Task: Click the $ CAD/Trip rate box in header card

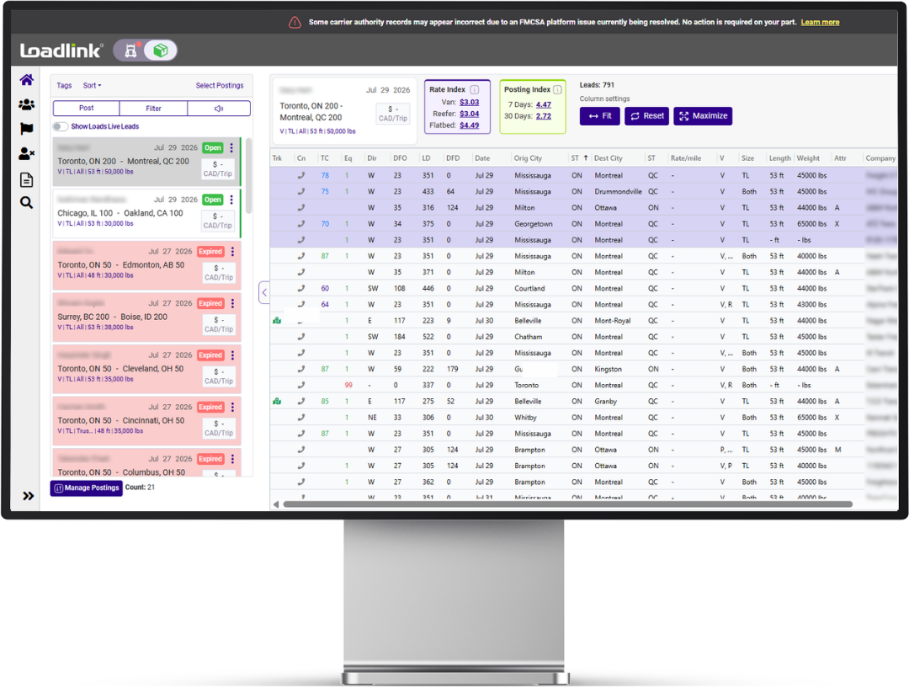Action: click(393, 113)
